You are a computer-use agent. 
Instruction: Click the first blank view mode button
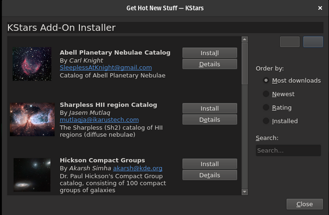pos(290,42)
